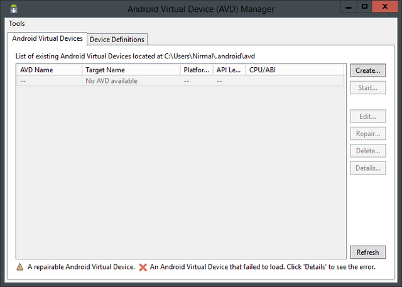Image resolution: width=402 pixels, height=287 pixels.
Task: Click the Platform column header
Action: [x=197, y=70]
